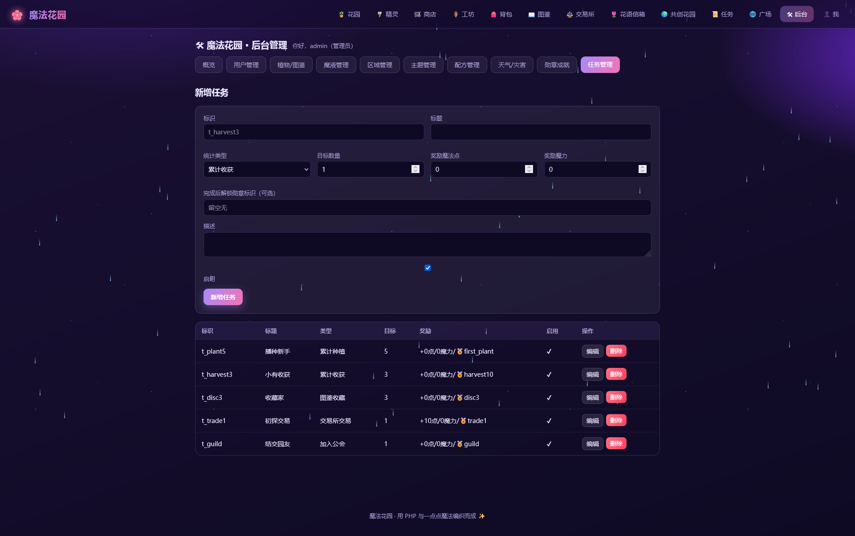Select the 天气/灾害 tab
This screenshot has height=536, width=855.
(512, 65)
